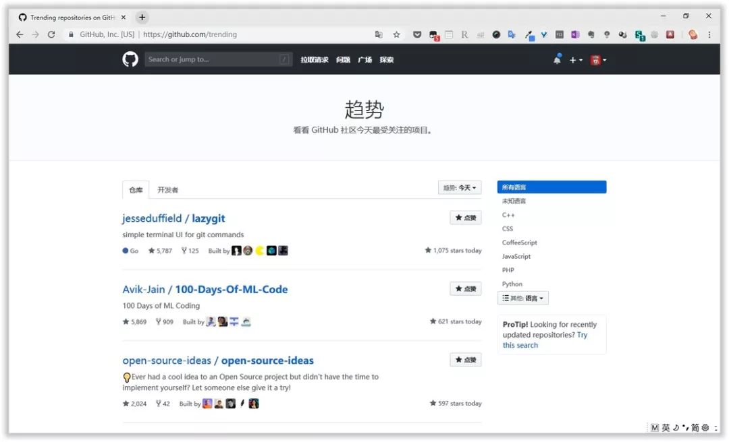
Task: Open the Google Translate extension icon
Action: point(512,34)
